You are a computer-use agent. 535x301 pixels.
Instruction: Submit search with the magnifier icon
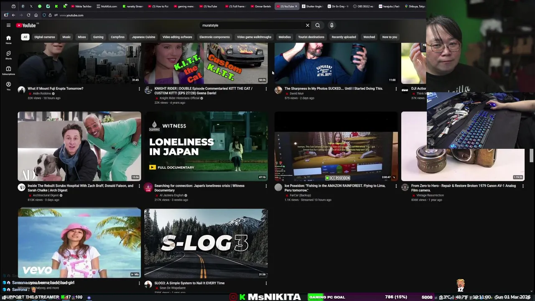pos(318,26)
